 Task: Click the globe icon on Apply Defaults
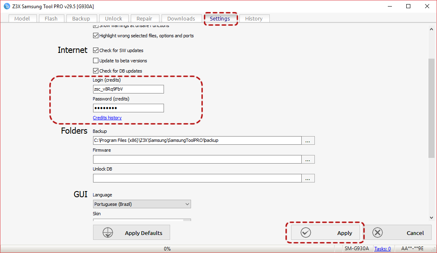pos(108,232)
